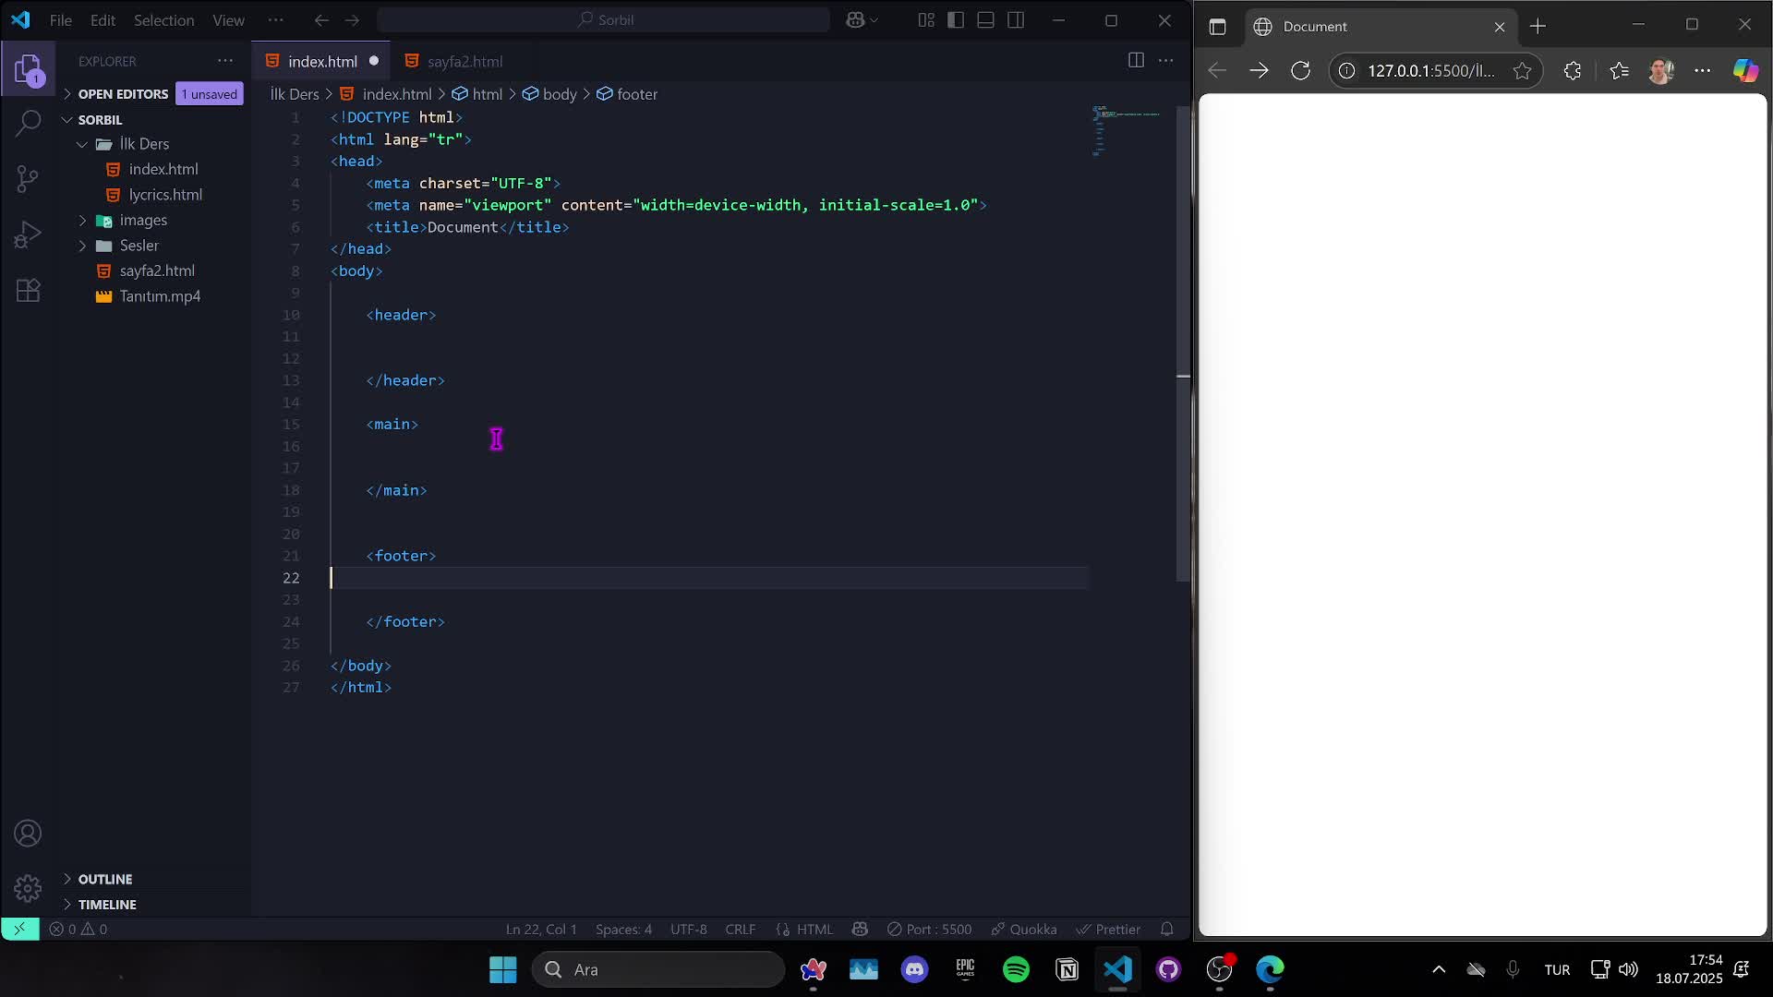Open Copilot in the browser toolbar

tap(1745, 70)
